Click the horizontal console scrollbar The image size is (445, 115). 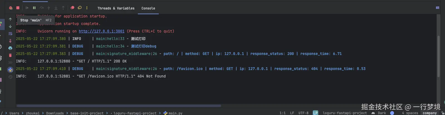point(119,106)
